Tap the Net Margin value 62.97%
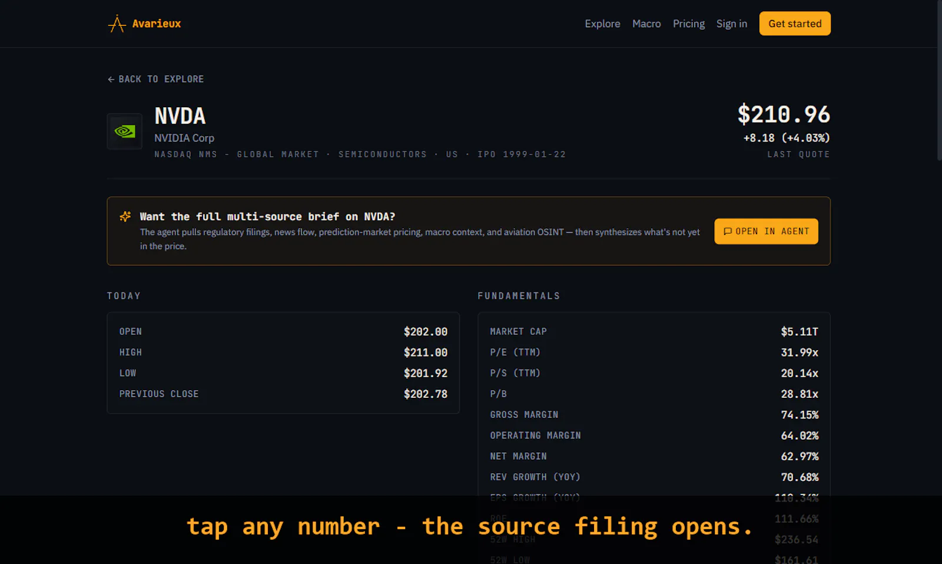 pyautogui.click(x=800, y=456)
